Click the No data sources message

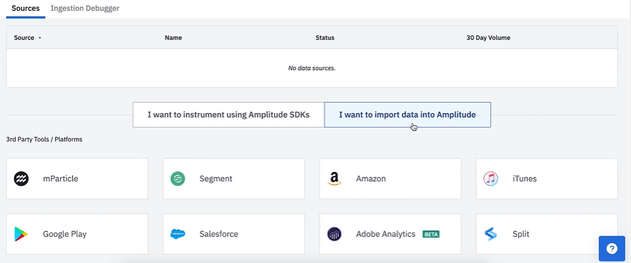coord(312,68)
